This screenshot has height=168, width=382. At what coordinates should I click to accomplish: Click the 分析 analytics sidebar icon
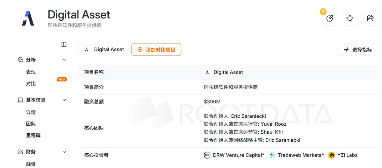click(x=20, y=60)
